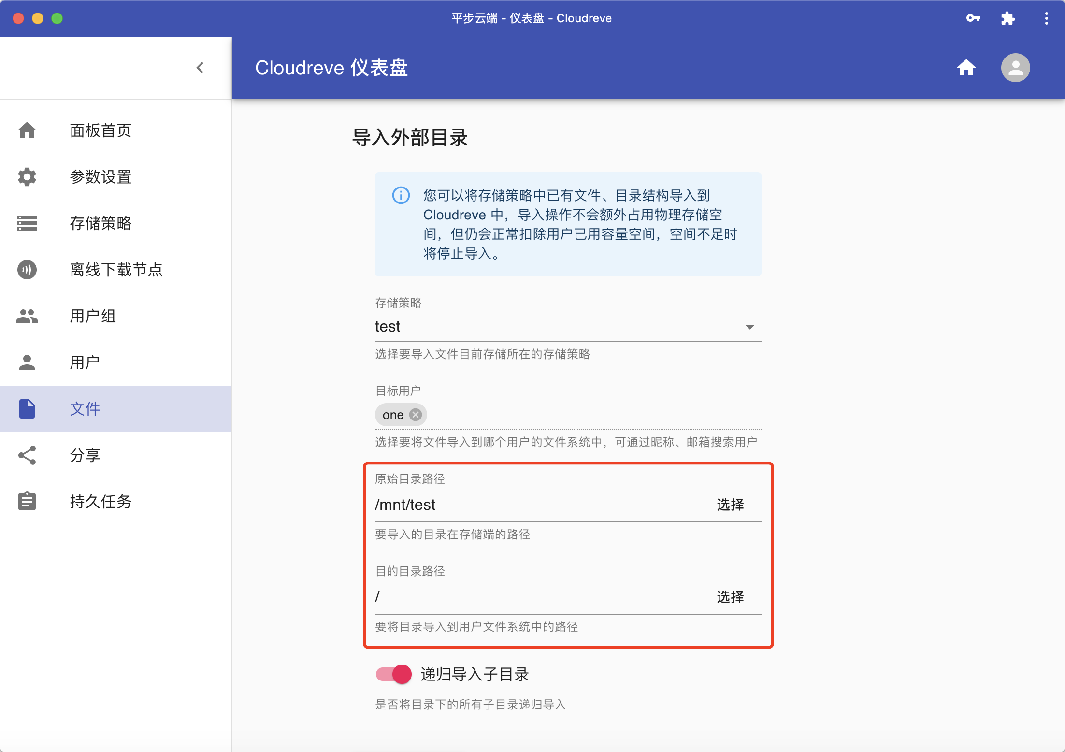The image size is (1065, 752).
Task: Remove the user chip one
Action: (415, 414)
